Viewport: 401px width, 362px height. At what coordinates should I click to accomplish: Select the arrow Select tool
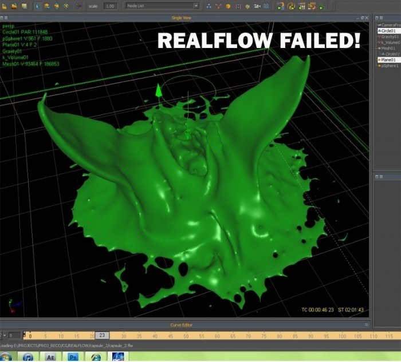38,6
